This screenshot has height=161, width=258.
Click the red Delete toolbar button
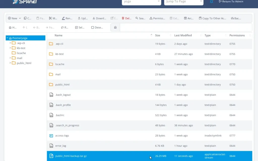pyautogui.click(x=126, y=18)
